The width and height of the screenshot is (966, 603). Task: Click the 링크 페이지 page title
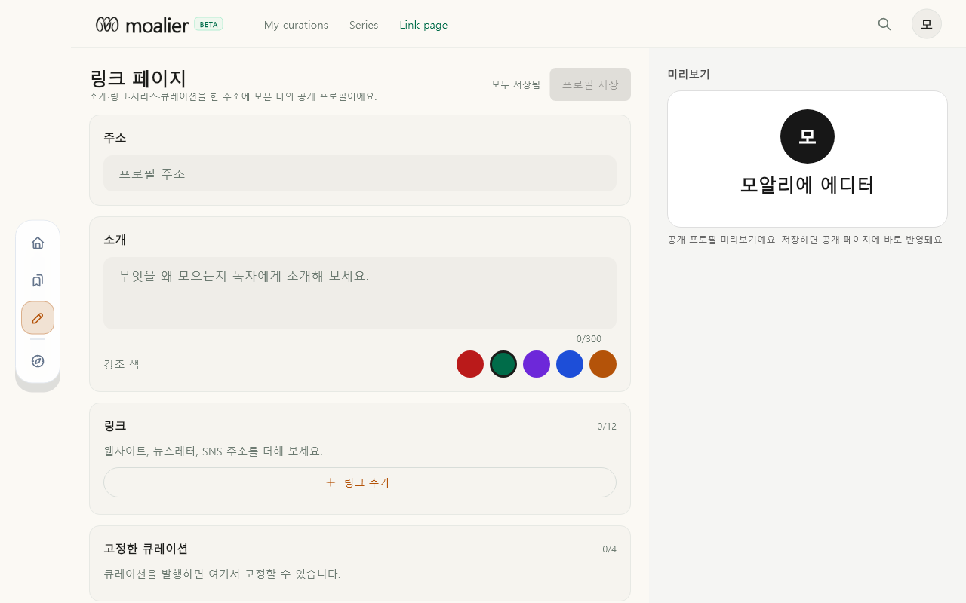[138, 78]
